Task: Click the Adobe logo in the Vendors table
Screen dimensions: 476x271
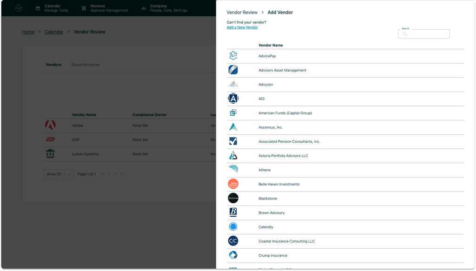Action: (x=50, y=125)
